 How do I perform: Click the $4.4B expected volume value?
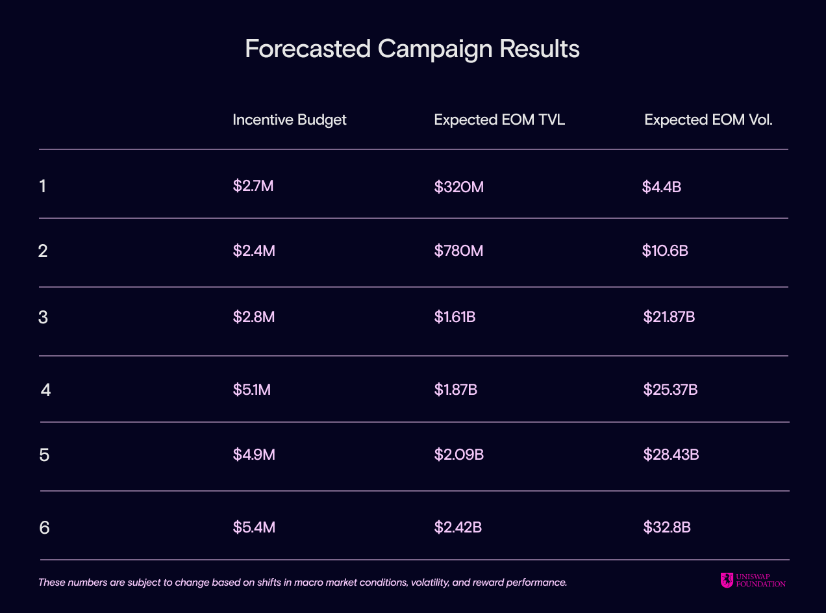click(662, 187)
